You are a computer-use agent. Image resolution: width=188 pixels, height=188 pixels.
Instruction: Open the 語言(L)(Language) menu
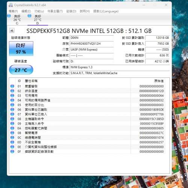106,11
